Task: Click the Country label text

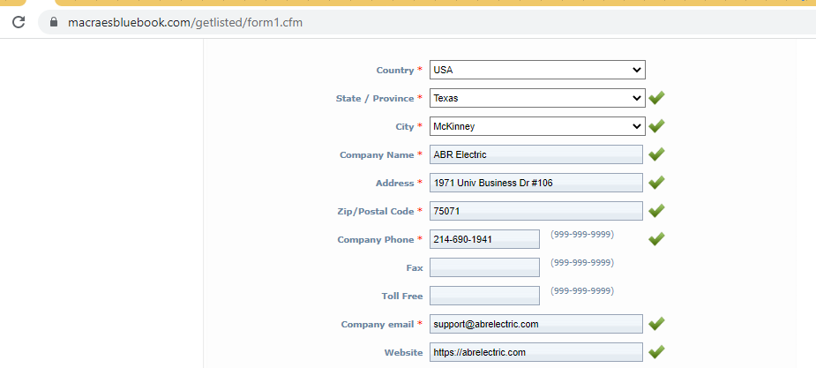Action: [x=395, y=71]
